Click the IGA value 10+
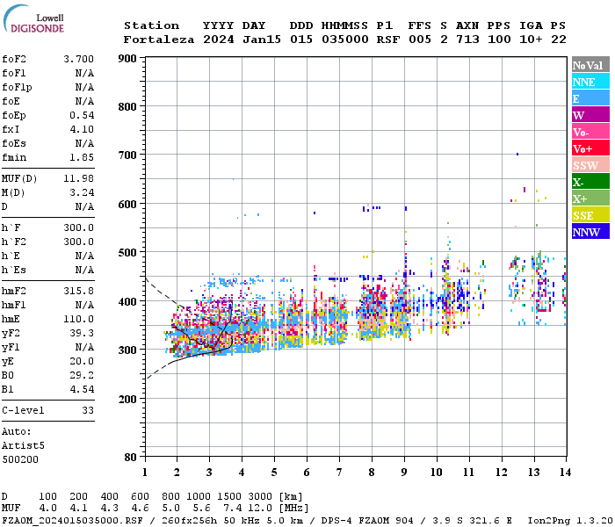Screen dimensions: 615x527 coord(531,40)
